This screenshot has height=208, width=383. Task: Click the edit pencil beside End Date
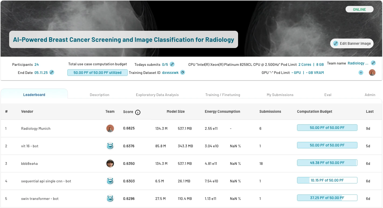click(52, 73)
